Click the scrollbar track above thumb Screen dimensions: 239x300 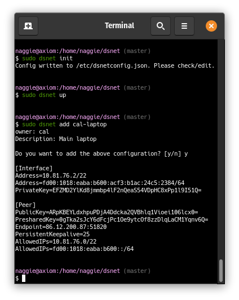tap(221, 149)
